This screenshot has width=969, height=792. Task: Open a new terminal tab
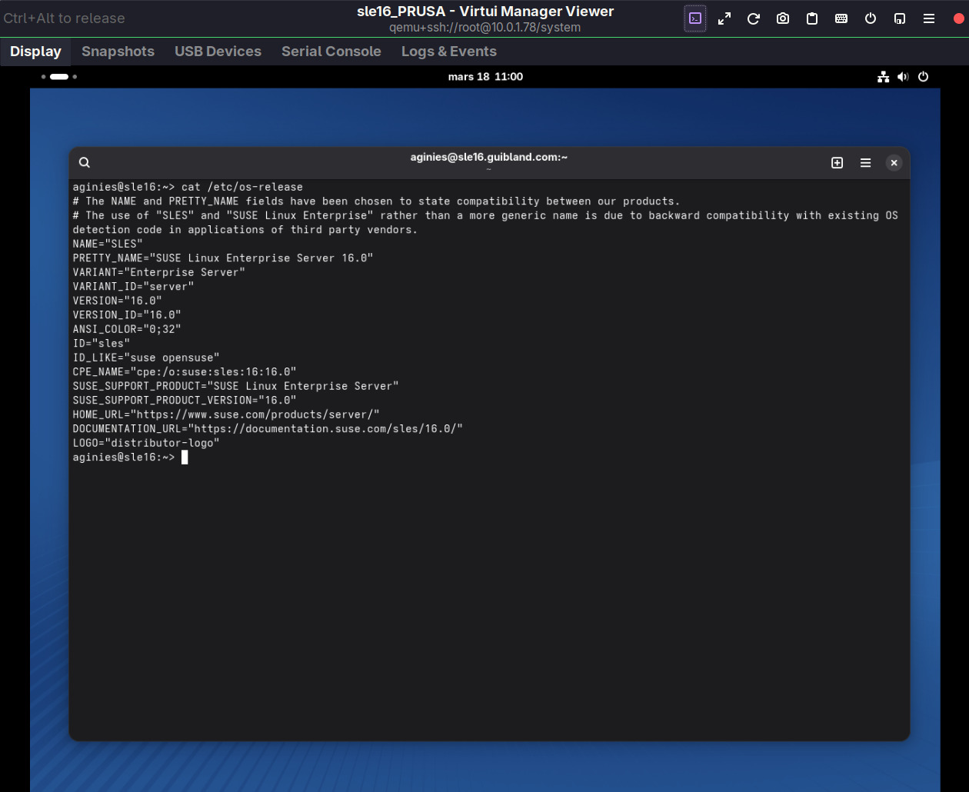tap(837, 162)
